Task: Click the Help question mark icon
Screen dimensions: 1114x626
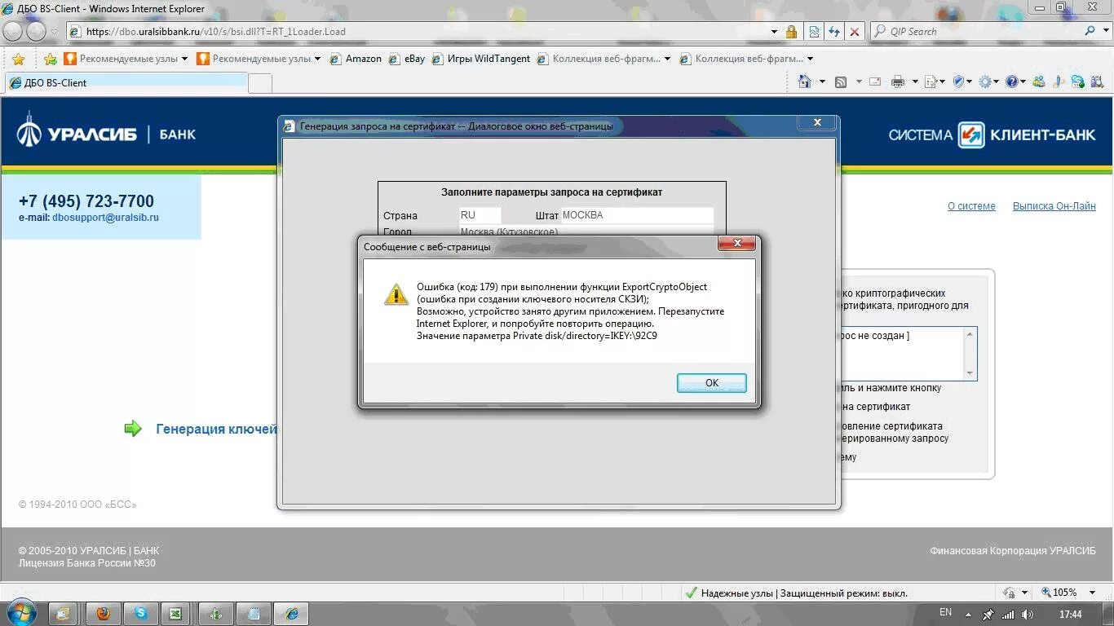Action: [x=1012, y=82]
